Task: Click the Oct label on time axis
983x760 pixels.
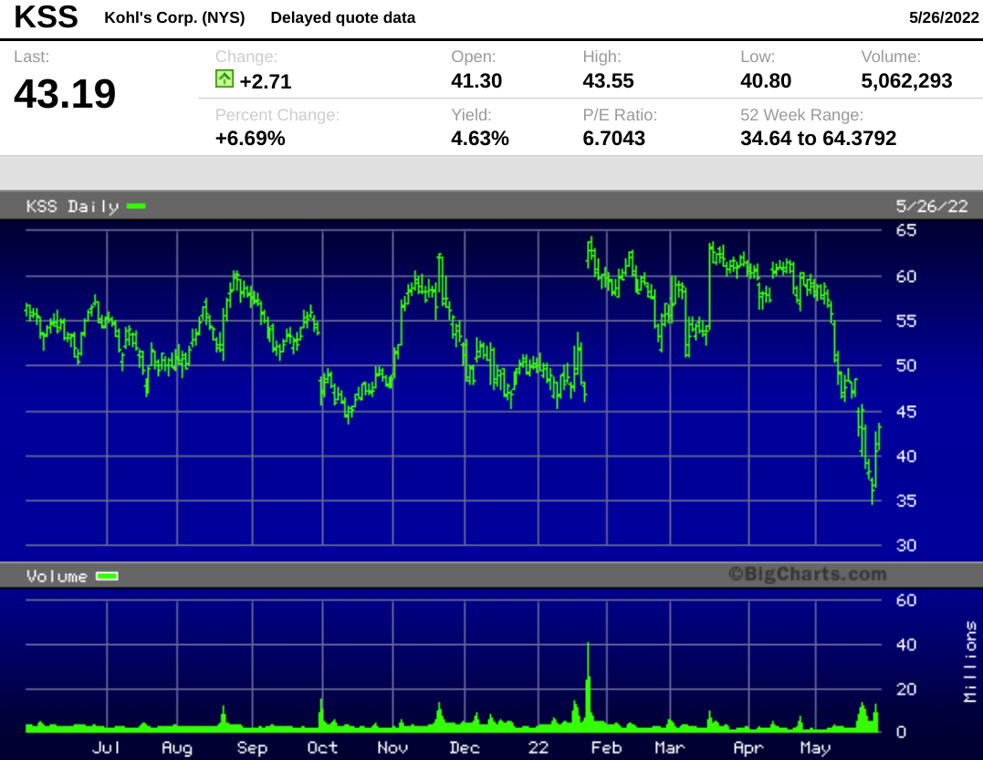Action: pos(322,747)
